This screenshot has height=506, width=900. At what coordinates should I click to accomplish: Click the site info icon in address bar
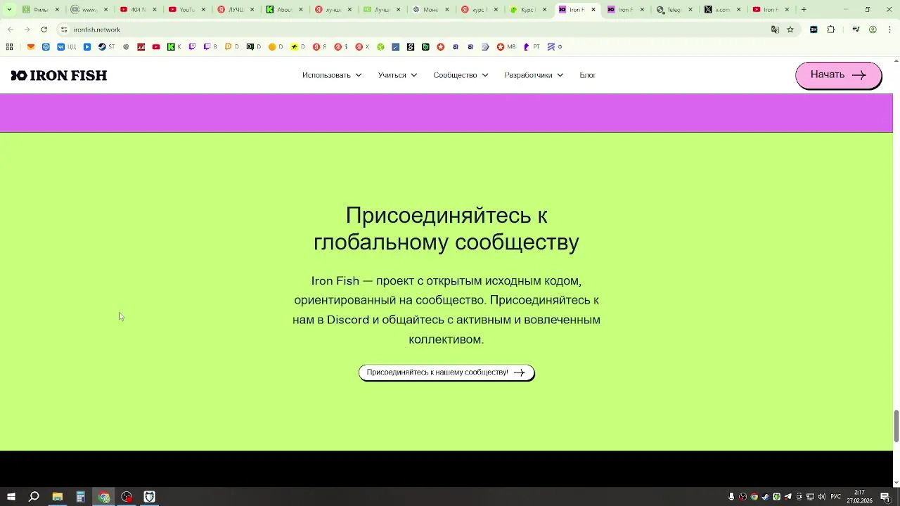63,30
